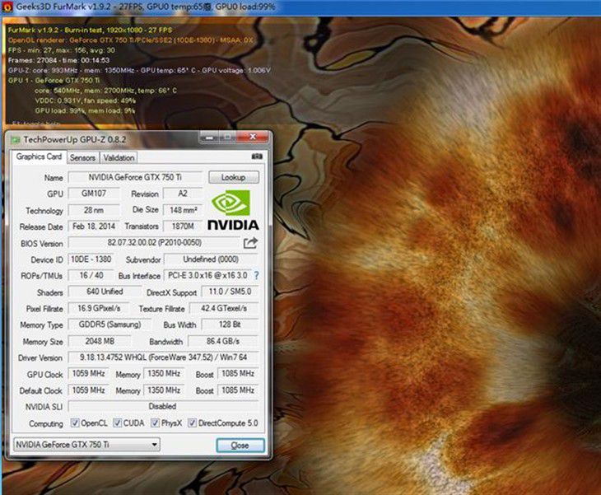Click the Bus Width value 128 Bit
The height and width of the screenshot is (495, 601).
pos(230,325)
